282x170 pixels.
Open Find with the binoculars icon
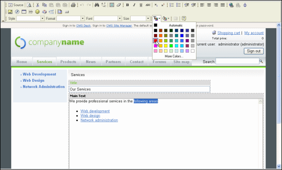(97, 5)
